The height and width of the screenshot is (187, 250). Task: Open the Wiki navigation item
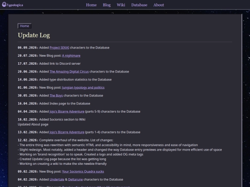(121, 5)
